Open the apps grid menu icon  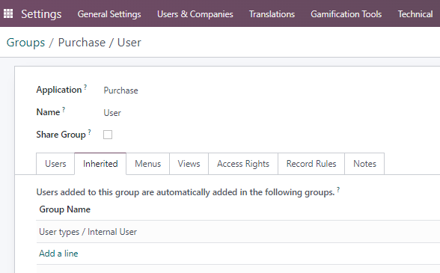click(8, 13)
